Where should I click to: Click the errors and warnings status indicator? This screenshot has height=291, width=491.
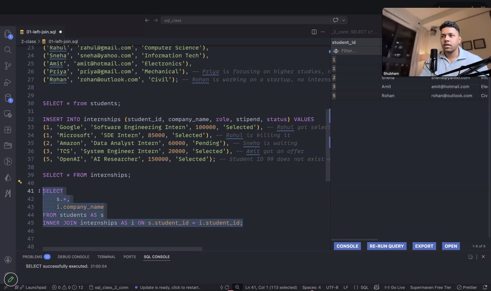point(68,287)
